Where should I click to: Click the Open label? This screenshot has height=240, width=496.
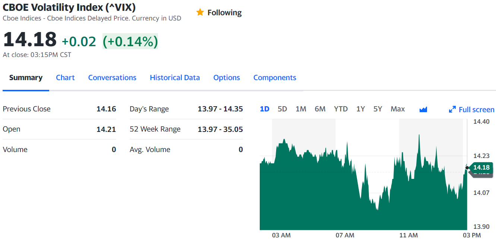(12, 129)
